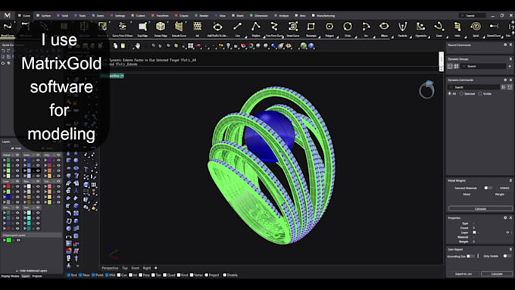Select the Circle tool
This screenshot has height=290, width=515.
coord(348,29)
